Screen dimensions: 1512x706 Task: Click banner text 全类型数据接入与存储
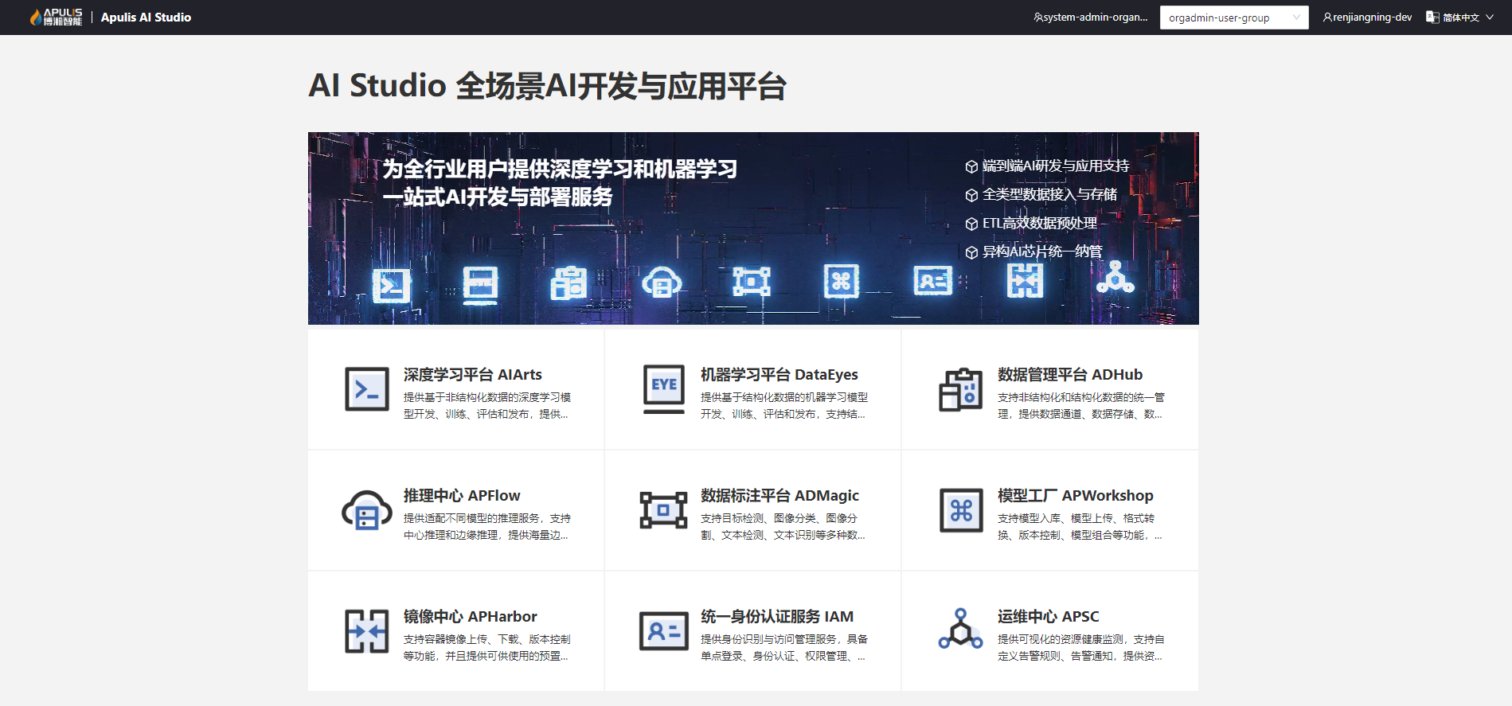pyautogui.click(x=1049, y=194)
